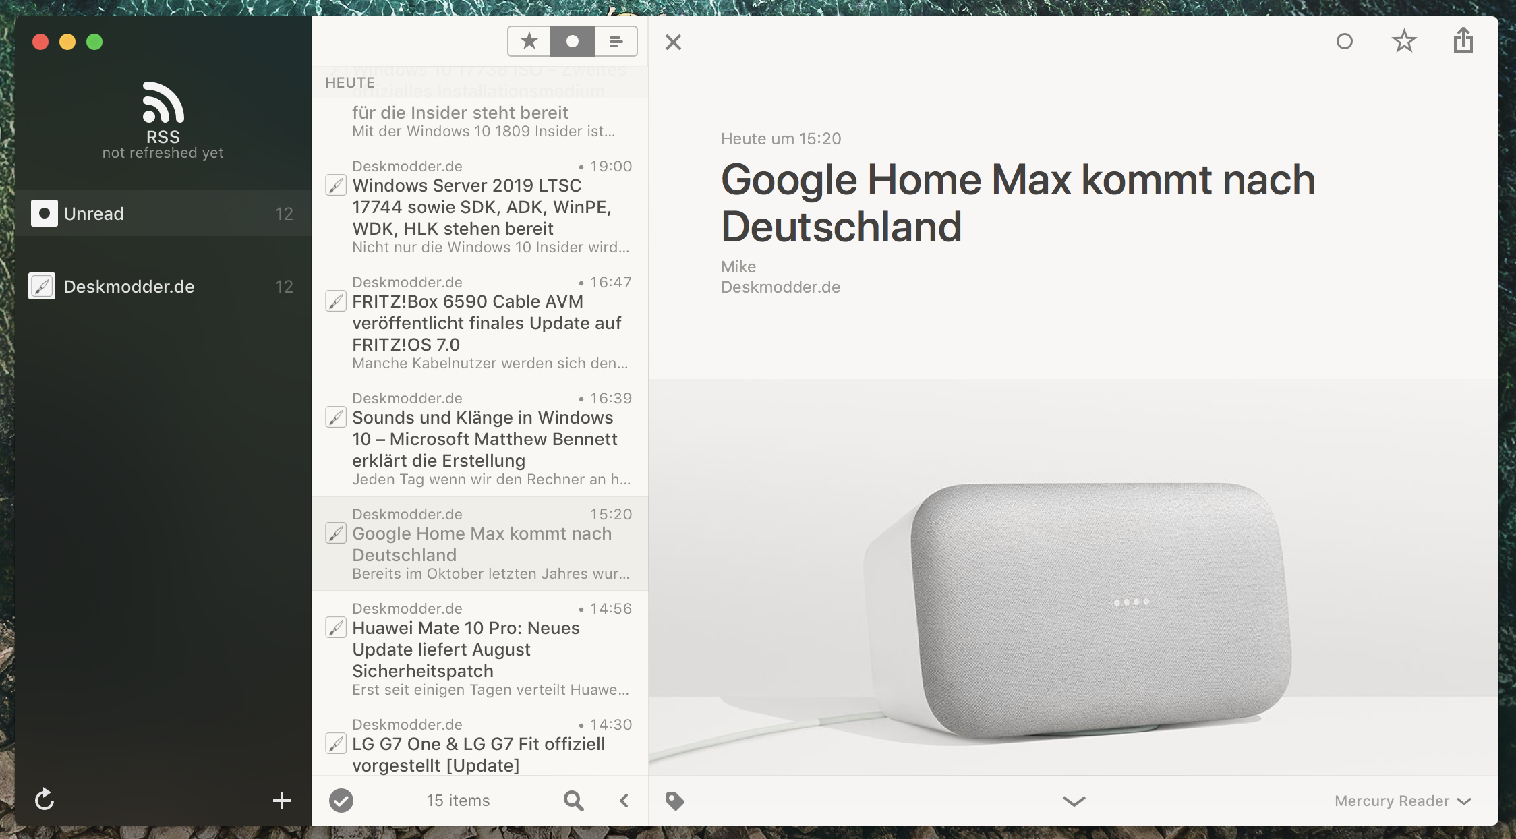Click the Deskmodder.de feed icon in sidebar
1516x839 pixels.
[42, 287]
